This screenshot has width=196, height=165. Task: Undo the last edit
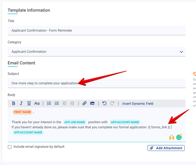104,103
